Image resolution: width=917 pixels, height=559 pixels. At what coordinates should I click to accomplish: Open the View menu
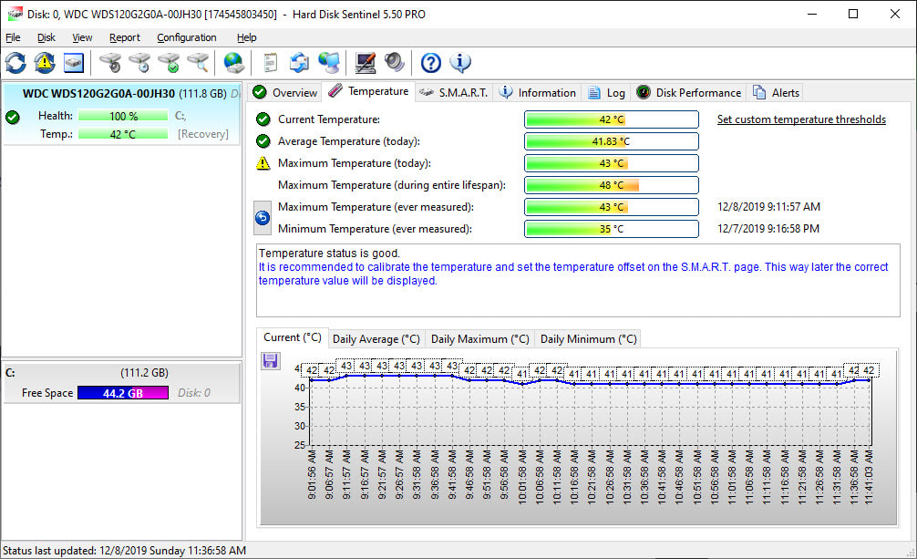tap(82, 37)
